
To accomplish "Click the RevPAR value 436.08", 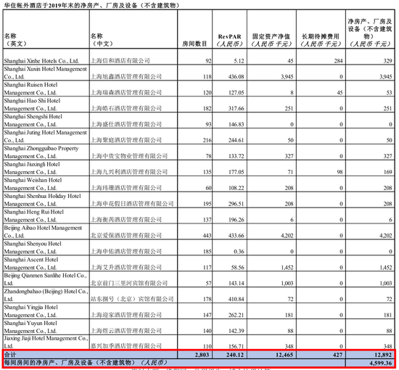I will point(236,77).
